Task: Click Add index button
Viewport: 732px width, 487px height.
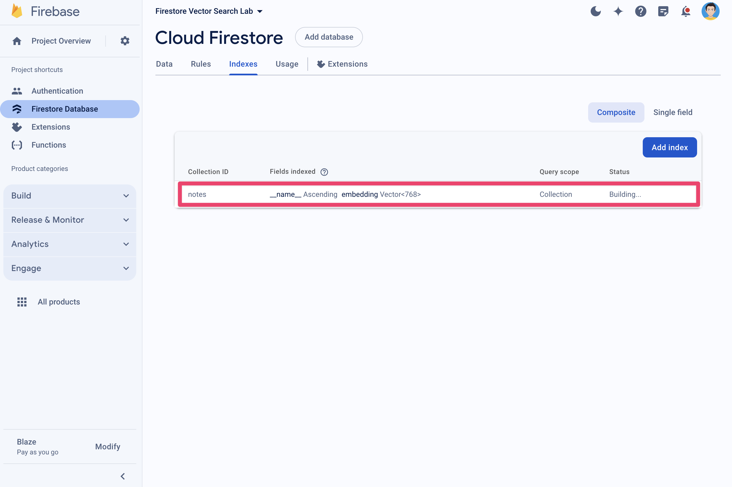Action: coord(669,147)
